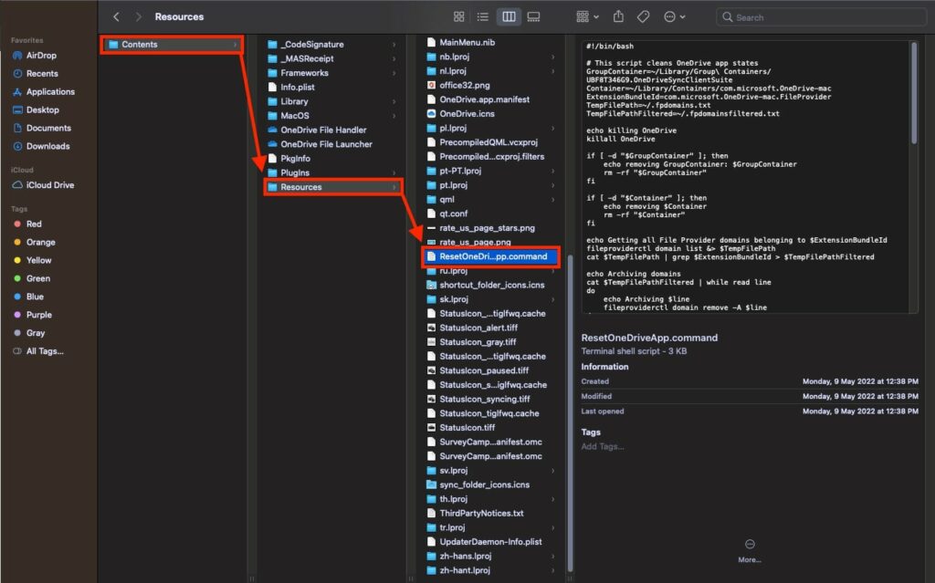Click the Share toolbar icon

[618, 16]
